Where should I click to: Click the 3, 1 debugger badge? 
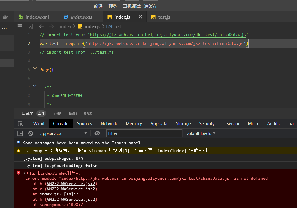pos(41,113)
